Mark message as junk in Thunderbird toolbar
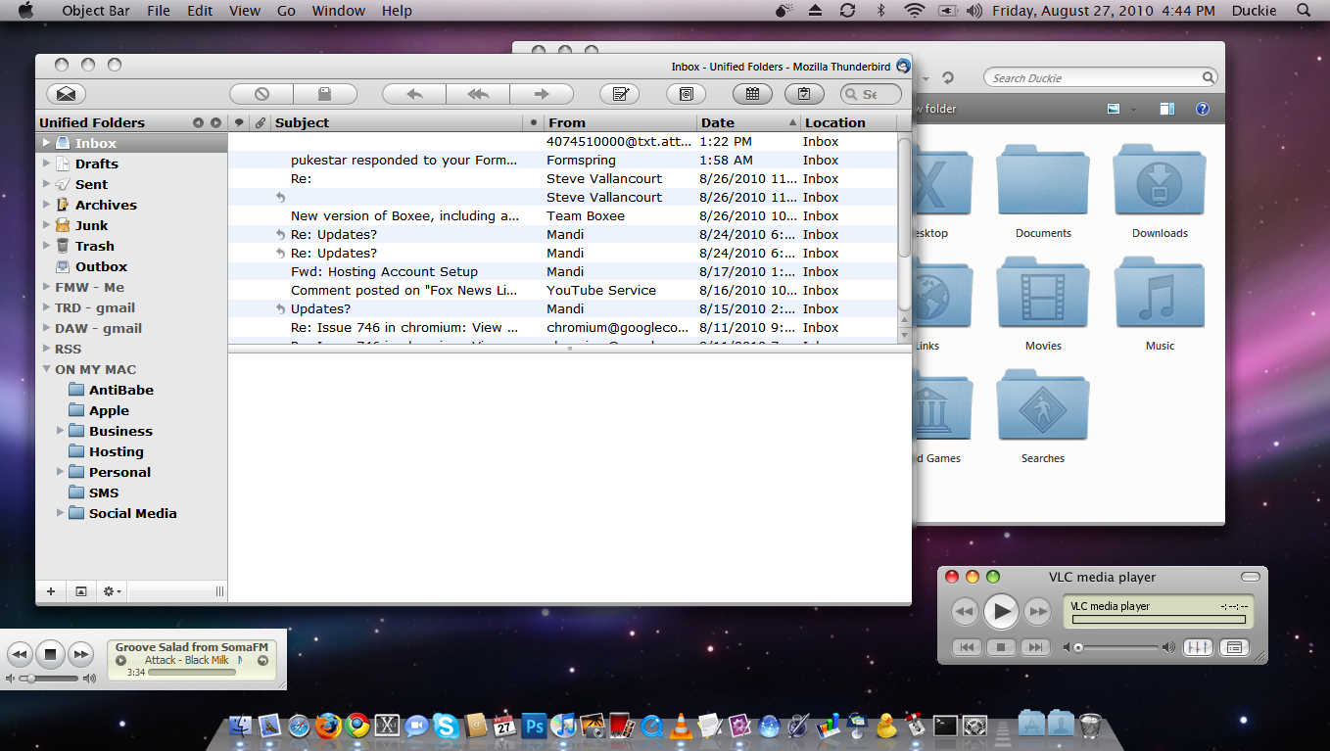1330x751 pixels. coord(261,94)
